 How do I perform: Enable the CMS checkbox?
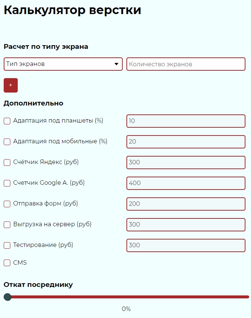[x=7, y=263]
